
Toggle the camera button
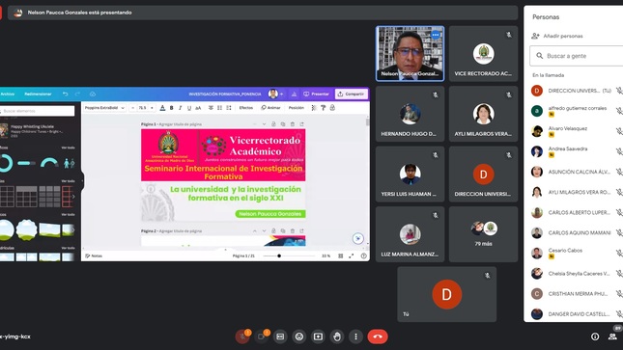coord(261,337)
